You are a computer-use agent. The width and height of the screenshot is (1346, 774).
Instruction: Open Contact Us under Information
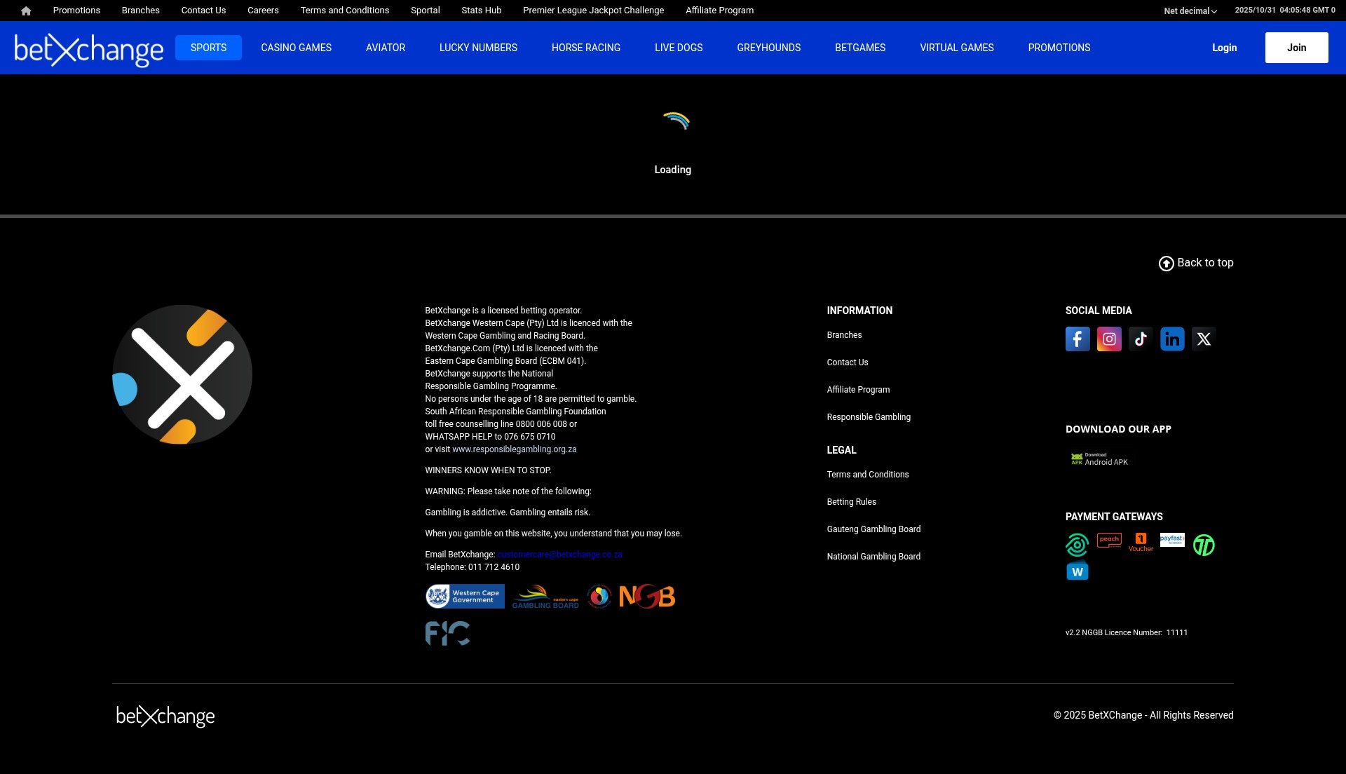pyautogui.click(x=847, y=362)
